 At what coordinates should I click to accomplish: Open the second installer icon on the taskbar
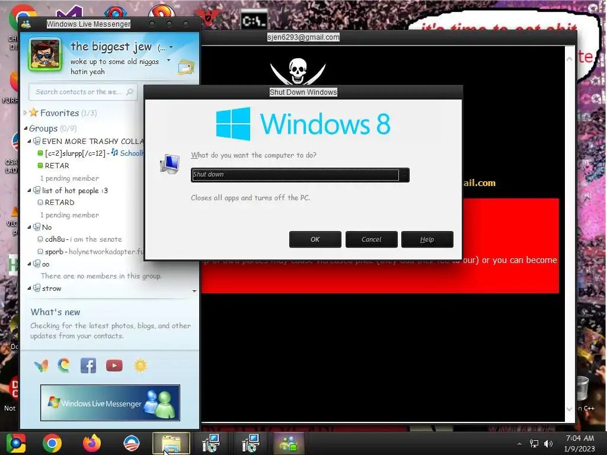click(x=251, y=443)
